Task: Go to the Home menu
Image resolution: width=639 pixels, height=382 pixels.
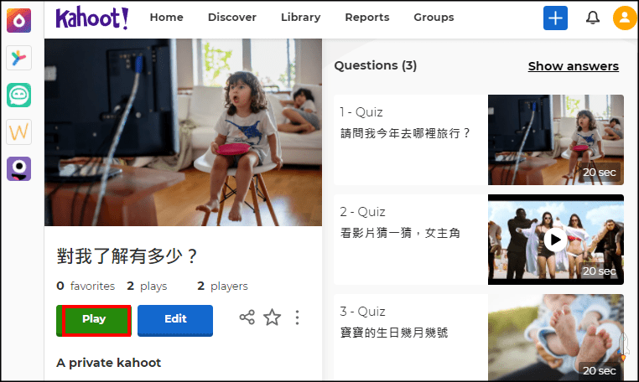Action: point(166,18)
